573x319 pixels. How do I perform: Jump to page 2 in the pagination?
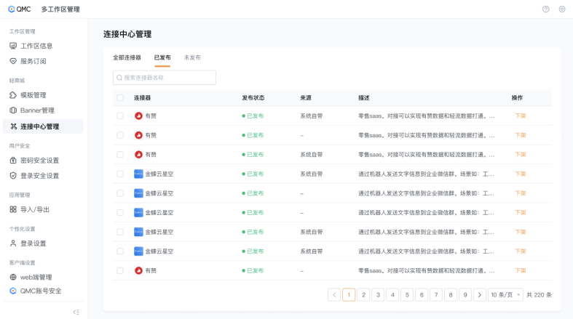(x=363, y=295)
